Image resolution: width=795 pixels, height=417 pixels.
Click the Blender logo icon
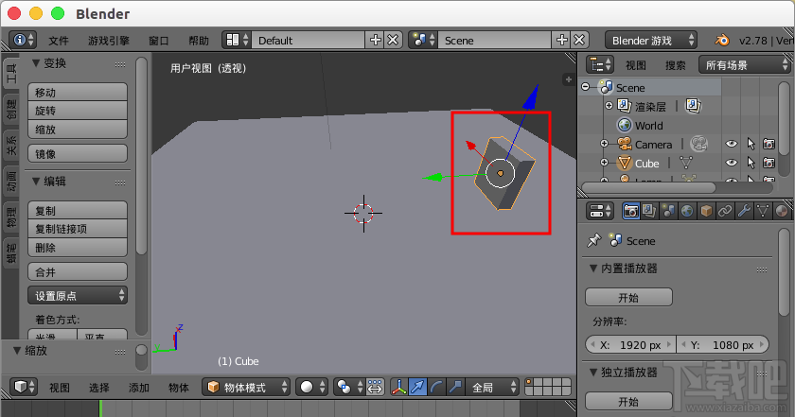[x=721, y=40]
